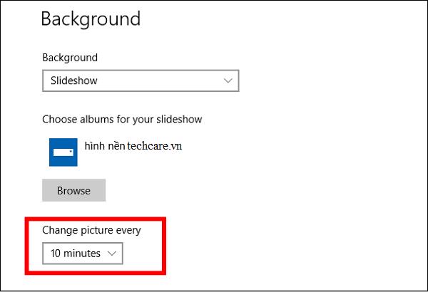Click the large Background page heading
This screenshot has height=292, width=428.
[91, 19]
